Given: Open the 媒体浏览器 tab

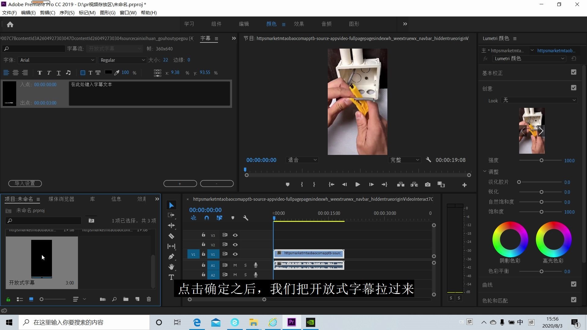Looking at the screenshot, I should [x=61, y=199].
